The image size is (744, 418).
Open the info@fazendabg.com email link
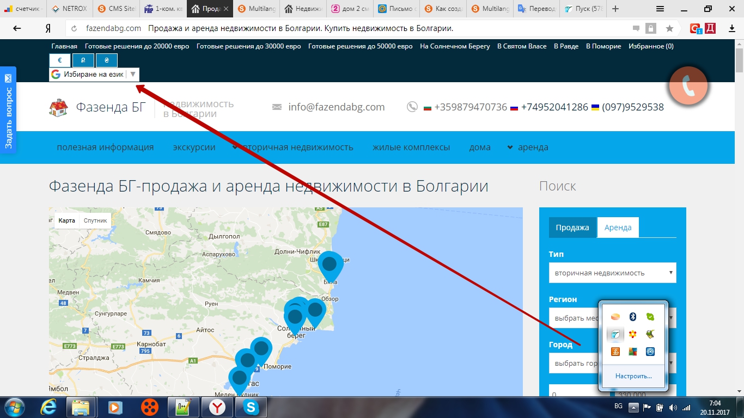pos(336,107)
